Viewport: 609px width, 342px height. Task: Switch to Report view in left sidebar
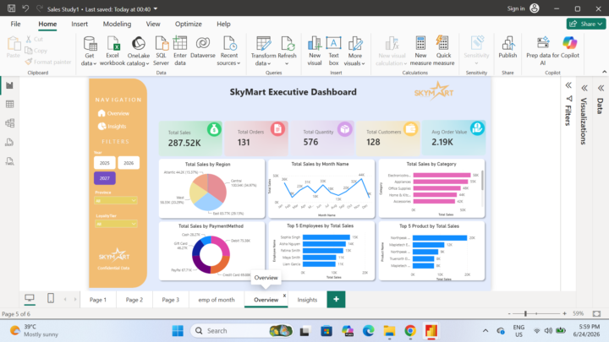point(9,85)
